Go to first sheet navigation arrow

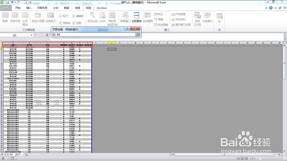coord(2,155)
